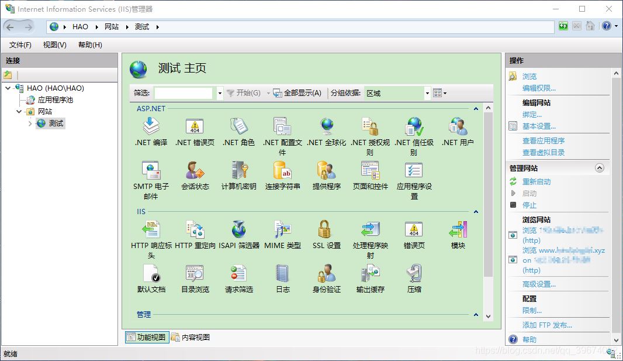This screenshot has width=623, height=361.
Task: Open the MIME 类型 feature
Action: tap(282, 235)
